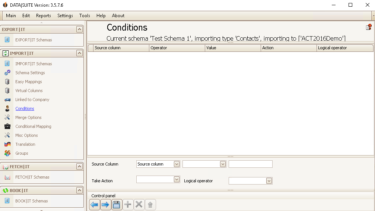The image size is (375, 211).
Task: Delete condition with the X icon
Action: [x=139, y=205]
